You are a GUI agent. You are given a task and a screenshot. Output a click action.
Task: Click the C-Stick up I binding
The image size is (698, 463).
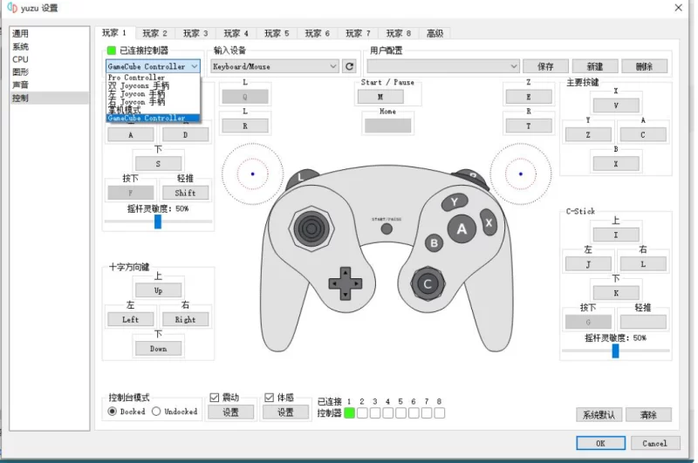(x=616, y=235)
